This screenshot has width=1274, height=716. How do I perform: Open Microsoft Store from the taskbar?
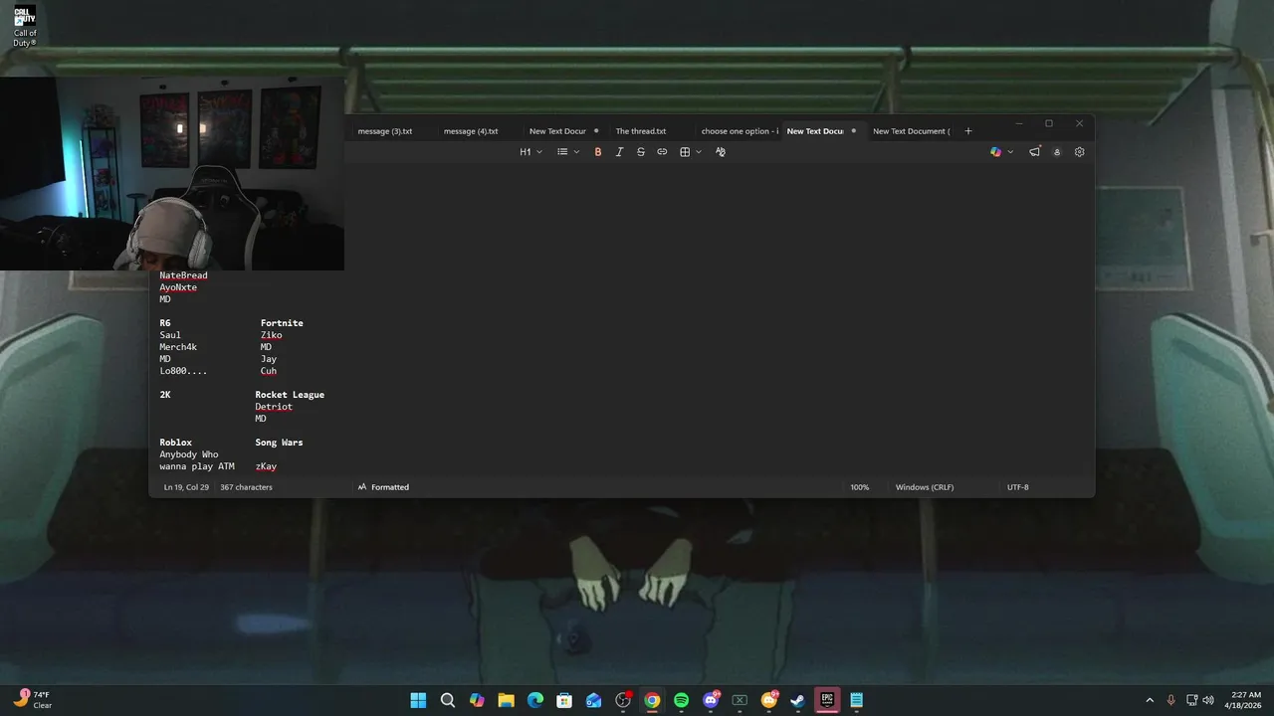(x=564, y=700)
